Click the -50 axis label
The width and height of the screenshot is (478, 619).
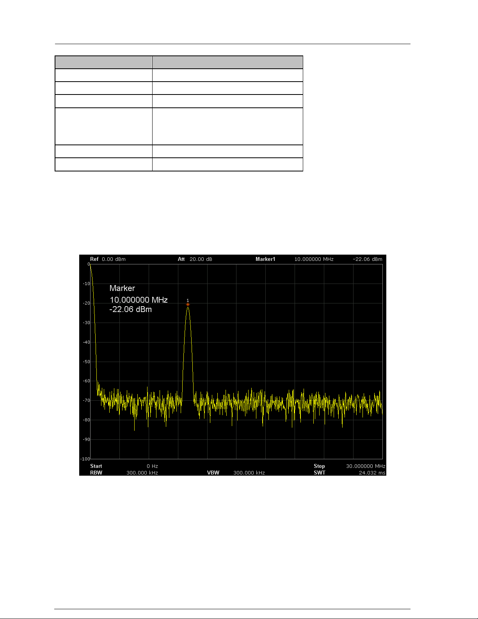pyautogui.click(x=86, y=362)
